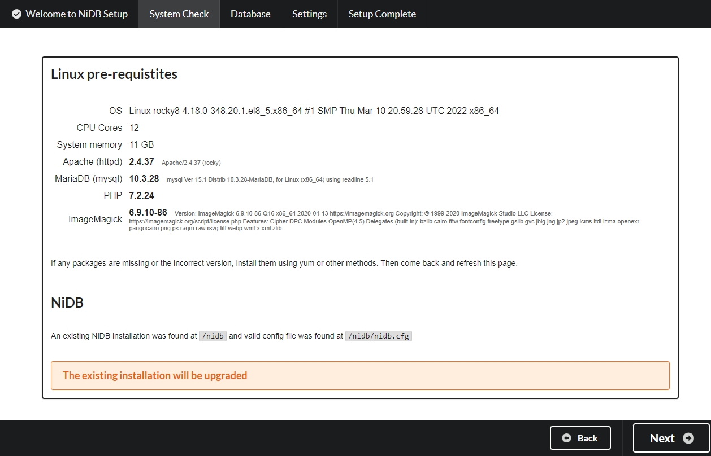Open the System Check tab
711x456 pixels.
(x=179, y=14)
